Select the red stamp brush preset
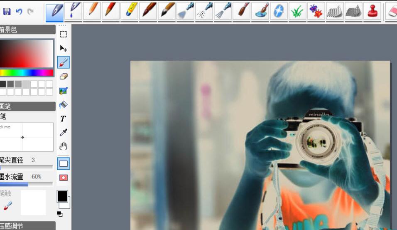The height and width of the screenshot is (230, 397). click(372, 11)
